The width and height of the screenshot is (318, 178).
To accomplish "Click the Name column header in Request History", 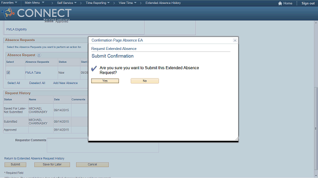I will (x=32, y=99).
